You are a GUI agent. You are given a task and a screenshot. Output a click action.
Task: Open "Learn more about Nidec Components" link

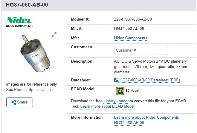pyautogui.click(x=146, y=117)
